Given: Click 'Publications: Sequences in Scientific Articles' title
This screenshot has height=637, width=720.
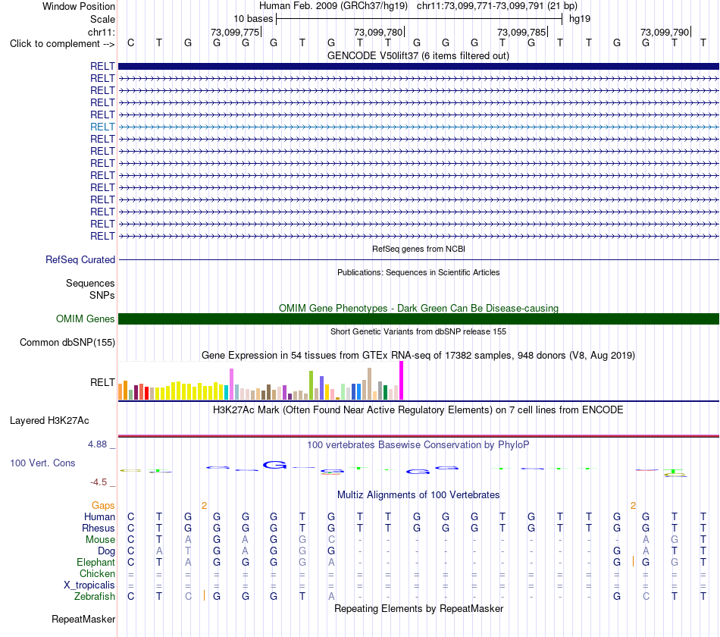Looking at the screenshot, I should pos(418,272).
